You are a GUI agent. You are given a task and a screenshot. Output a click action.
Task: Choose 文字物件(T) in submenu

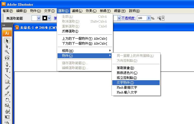[x=136, y=83]
